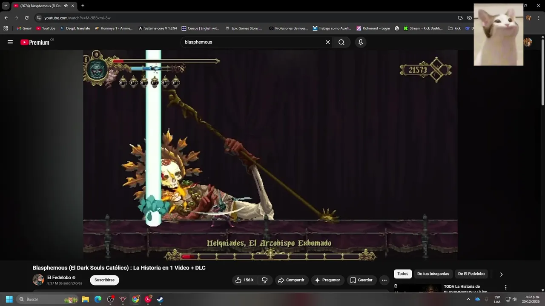Start voice search with microphone
Image resolution: width=545 pixels, height=306 pixels.
(361, 42)
